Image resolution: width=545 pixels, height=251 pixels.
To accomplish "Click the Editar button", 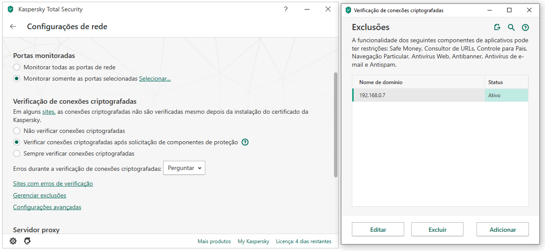I will click(378, 230).
